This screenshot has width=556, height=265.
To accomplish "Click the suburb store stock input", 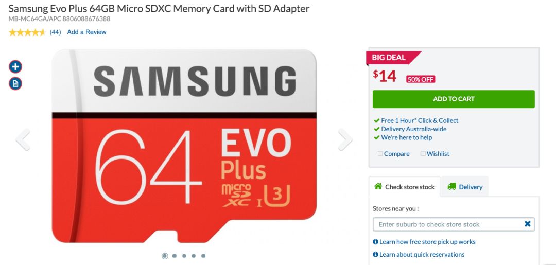I will 454,224.
